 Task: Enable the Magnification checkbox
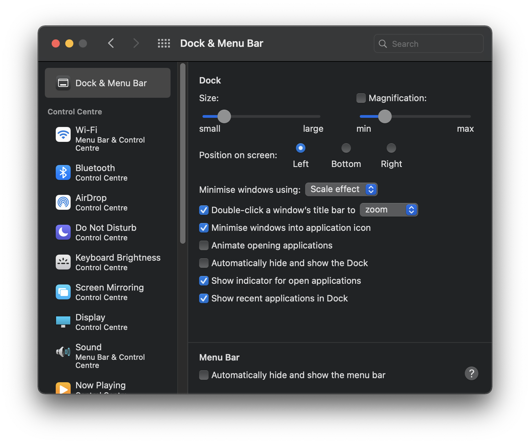361,98
